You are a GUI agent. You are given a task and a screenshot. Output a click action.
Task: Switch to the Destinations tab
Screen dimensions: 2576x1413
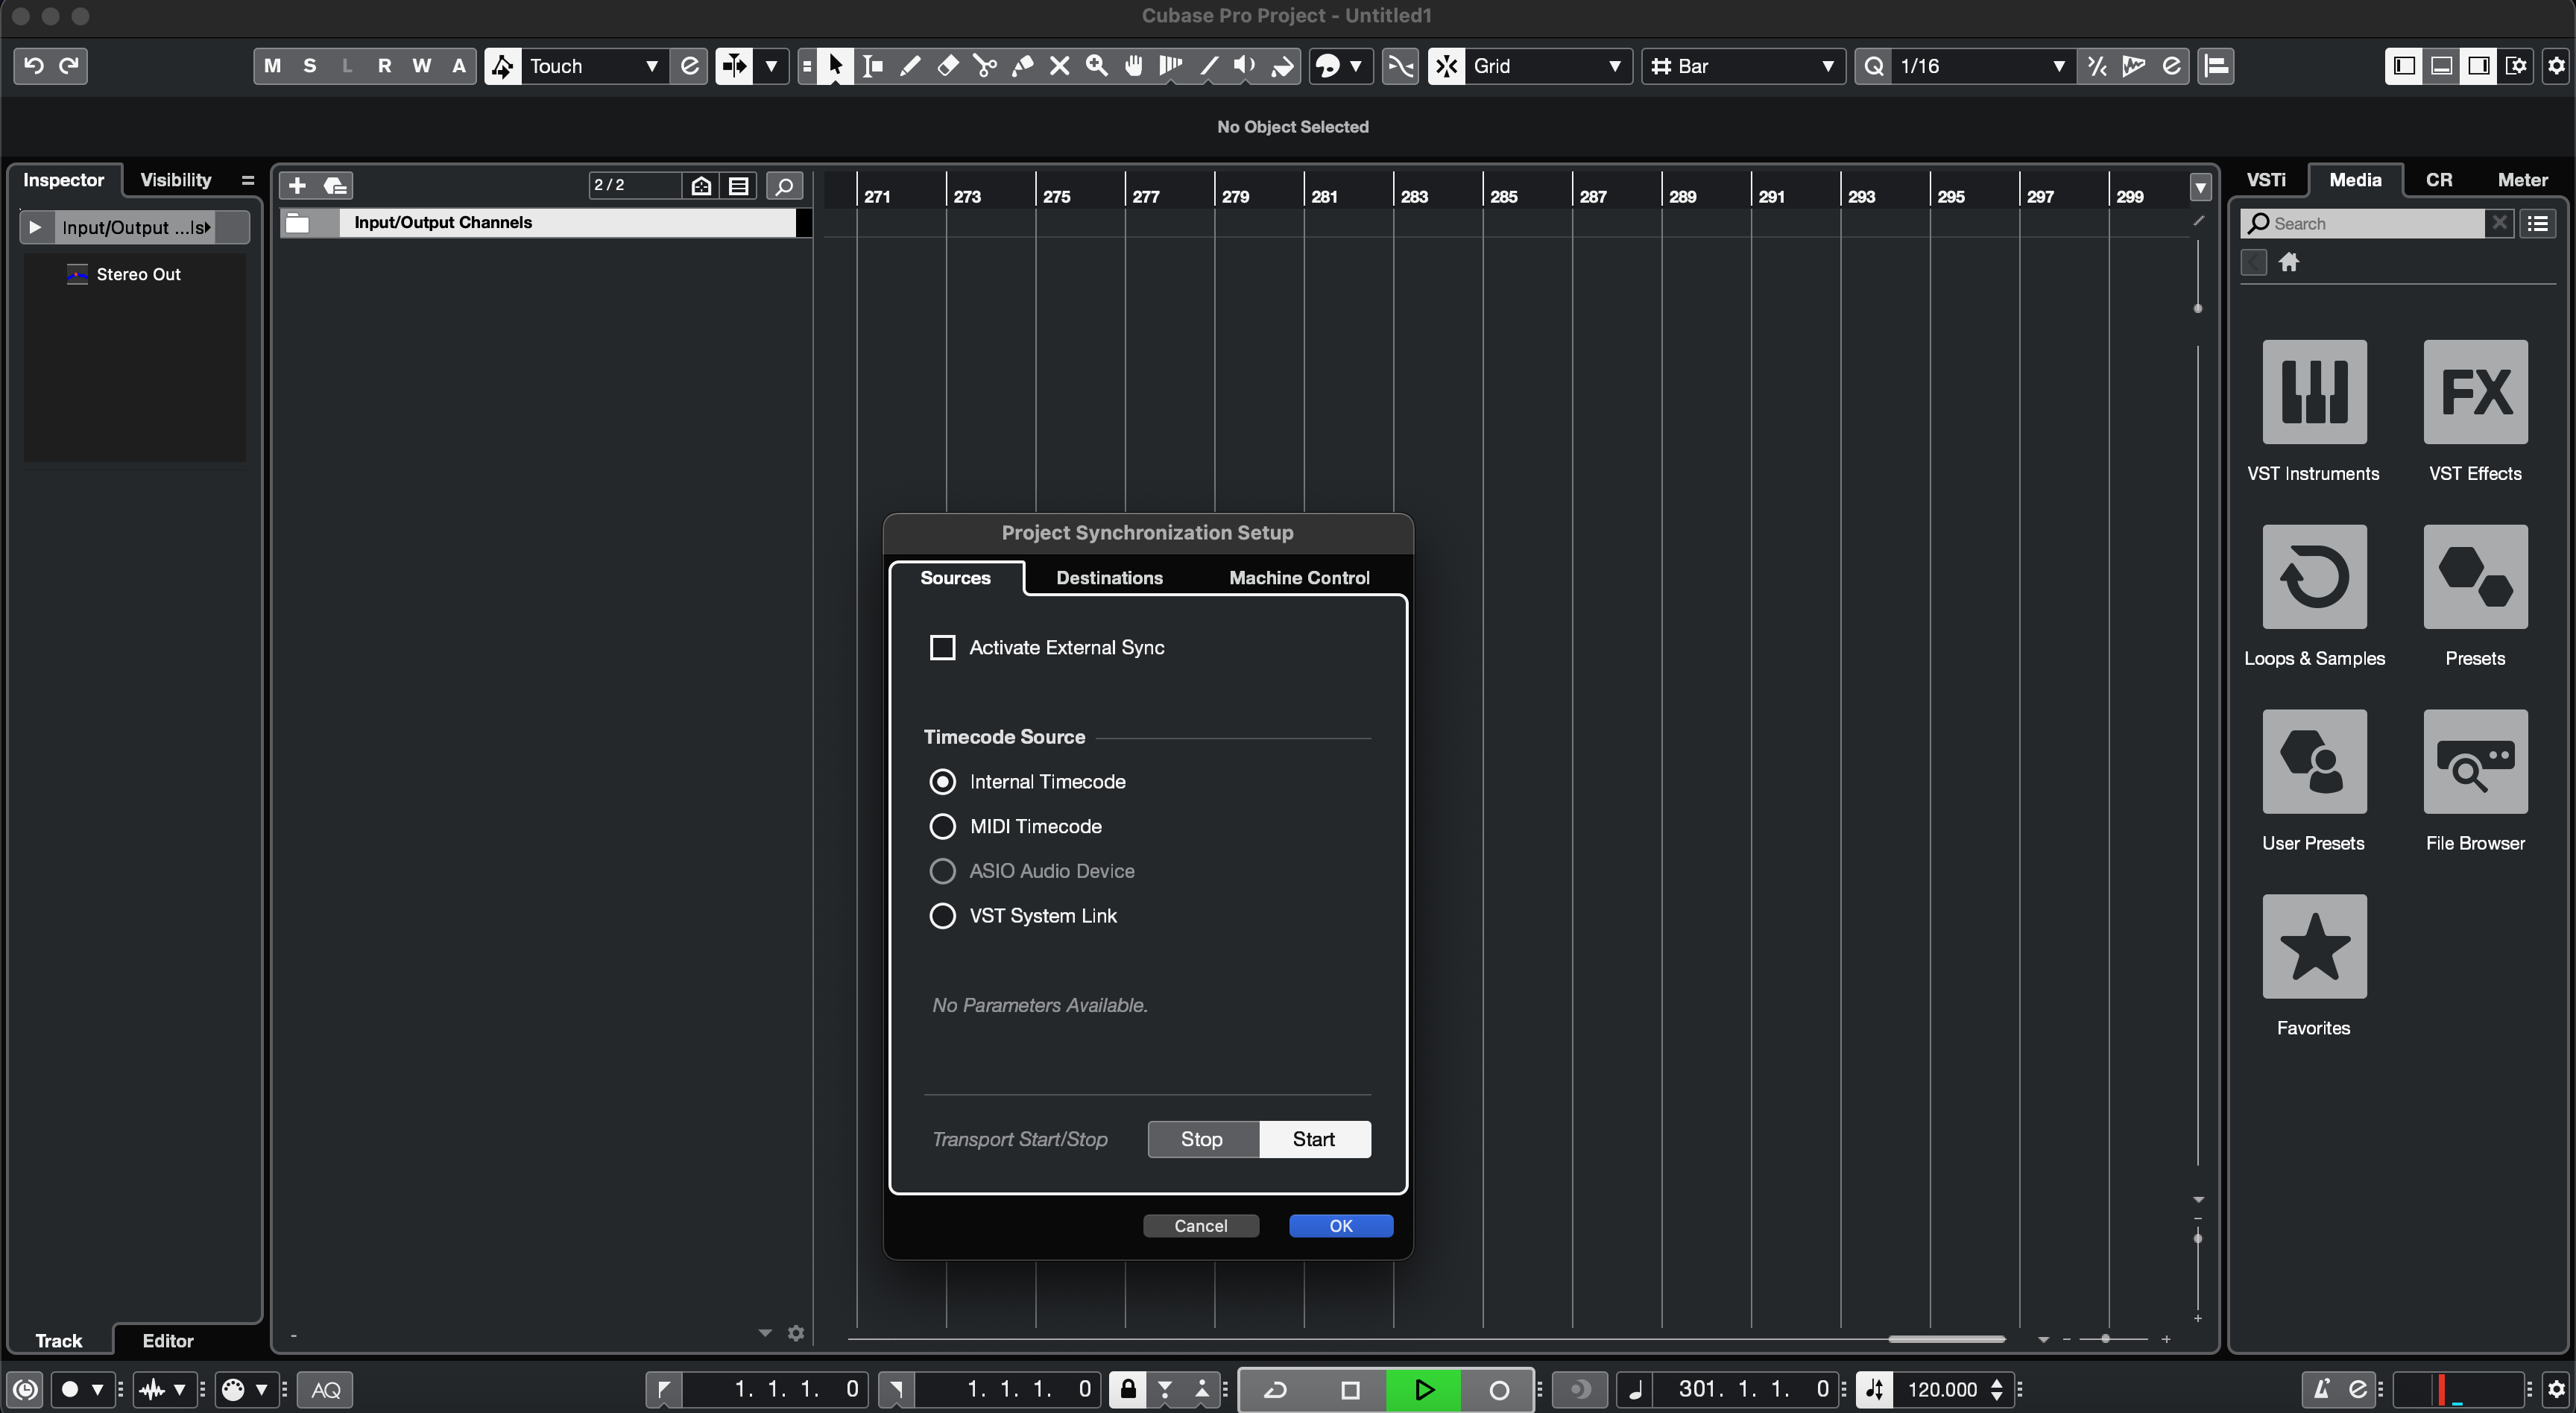coord(1109,577)
